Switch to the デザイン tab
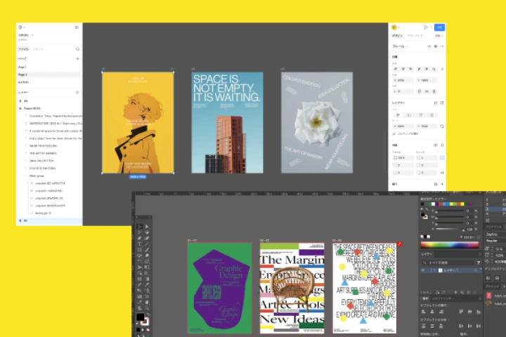Image resolution: width=506 pixels, height=337 pixels. pyautogui.click(x=397, y=36)
